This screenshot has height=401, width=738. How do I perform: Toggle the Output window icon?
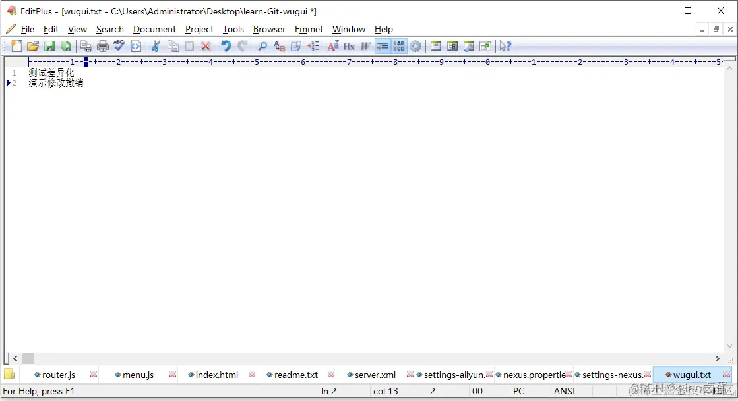click(469, 46)
